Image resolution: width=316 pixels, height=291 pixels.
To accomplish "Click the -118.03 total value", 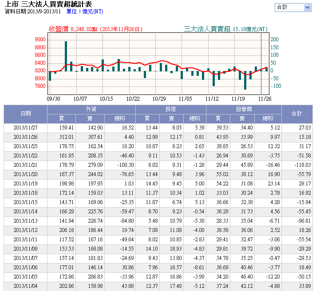I will point(303,165).
